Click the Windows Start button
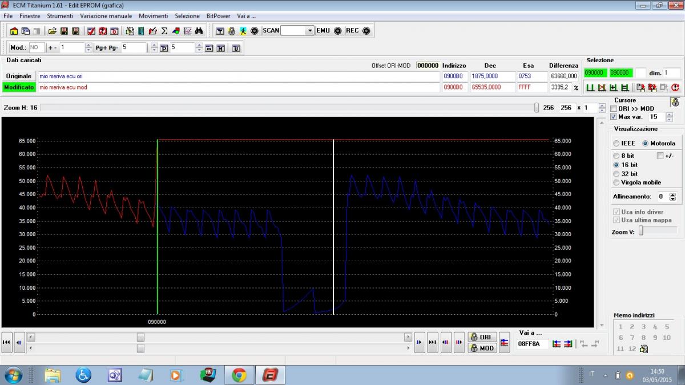This screenshot has height=385, width=685. (x=13, y=375)
